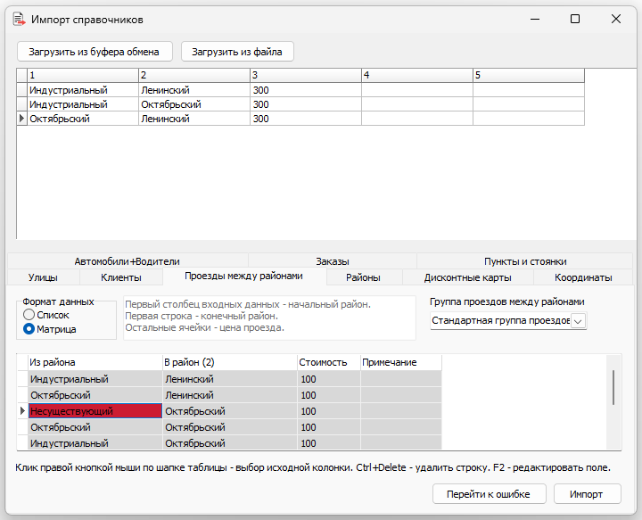The width and height of the screenshot is (642, 520).
Task: Click Загрузить из буфера обмена button
Action: pos(95,52)
